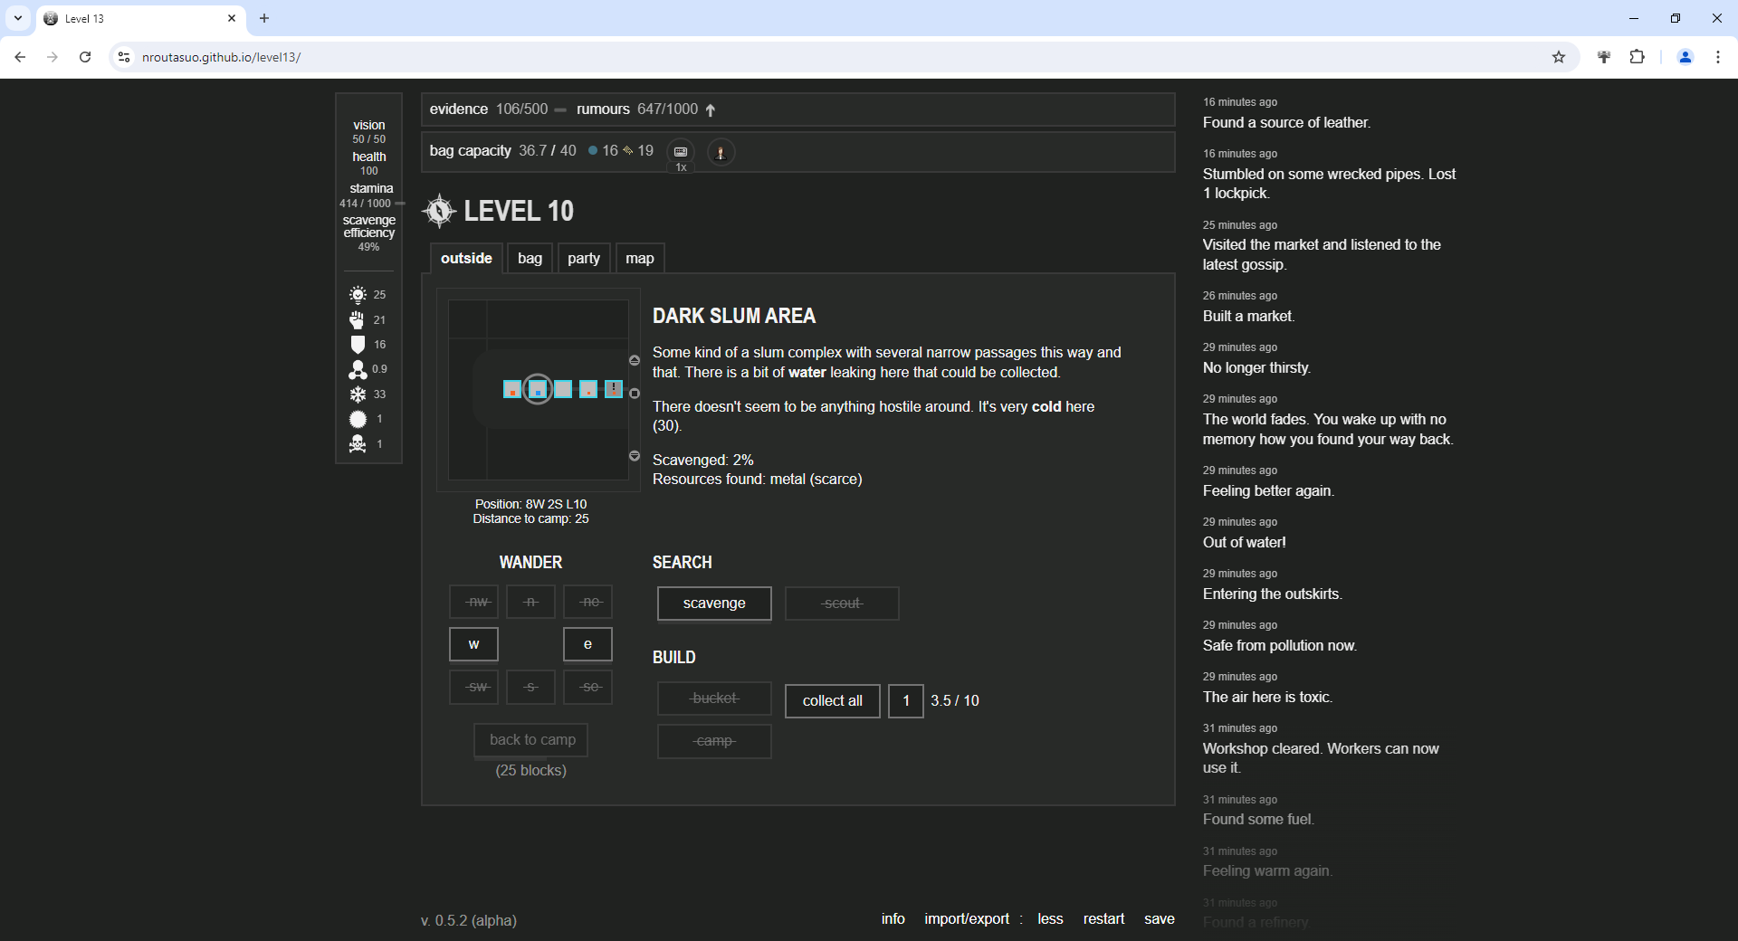Open the map tab
This screenshot has height=941, width=1738.
point(640,259)
